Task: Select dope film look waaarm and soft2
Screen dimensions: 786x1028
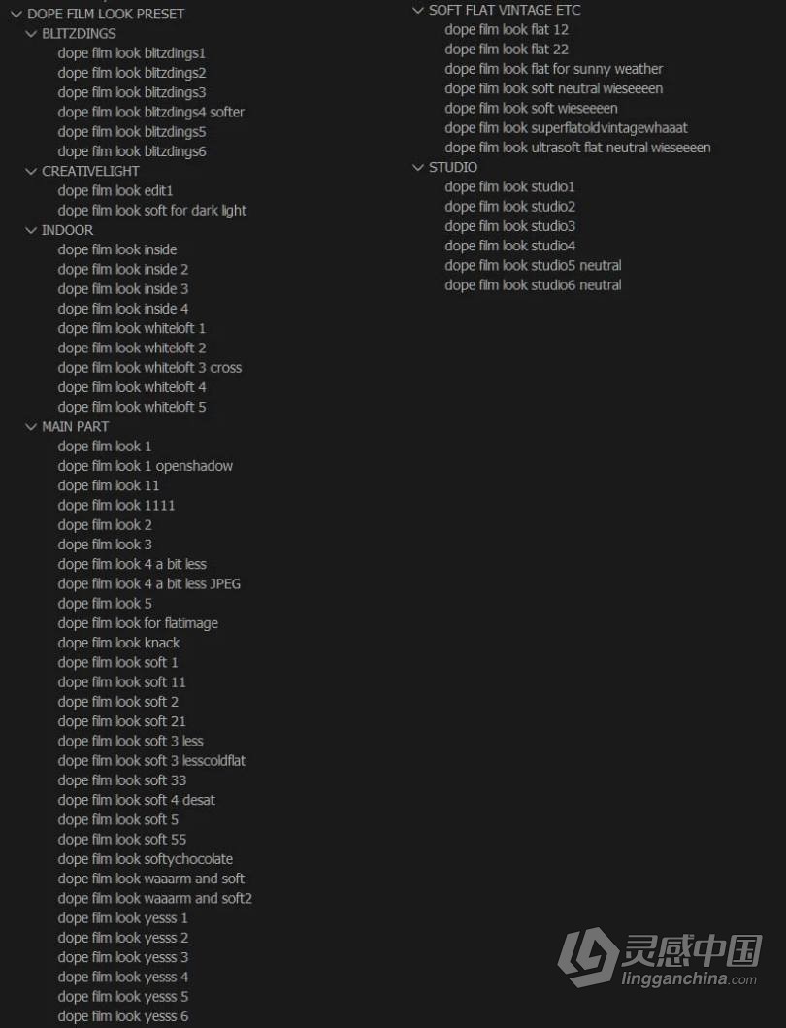Action: click(154, 899)
